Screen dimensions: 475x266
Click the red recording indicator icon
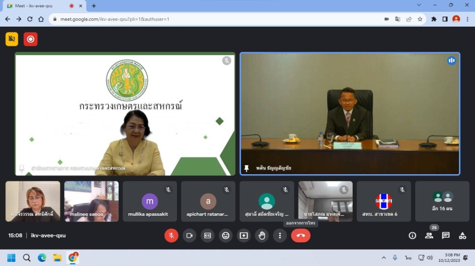30,39
